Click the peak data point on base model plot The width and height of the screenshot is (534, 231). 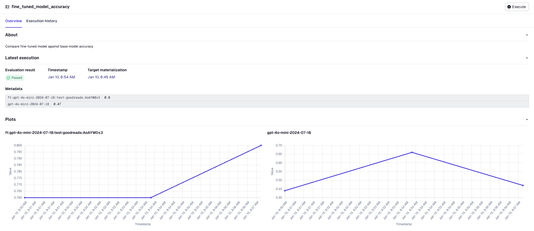pos(412,152)
